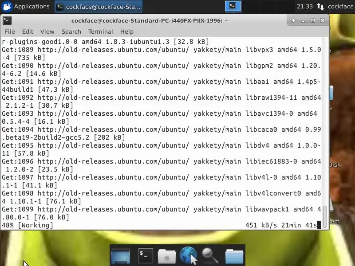The width and height of the screenshot is (355, 266).
Task: Maximize the terminal window
Action: [313, 20]
